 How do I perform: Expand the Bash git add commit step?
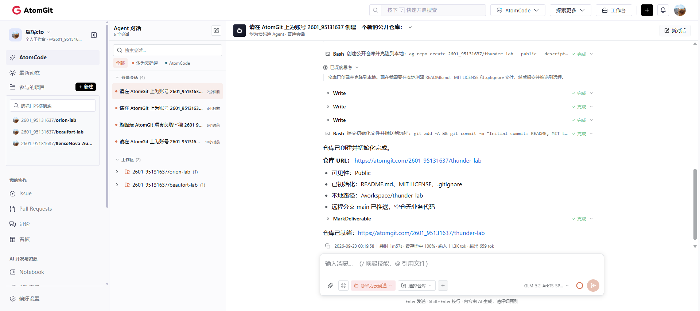click(591, 133)
